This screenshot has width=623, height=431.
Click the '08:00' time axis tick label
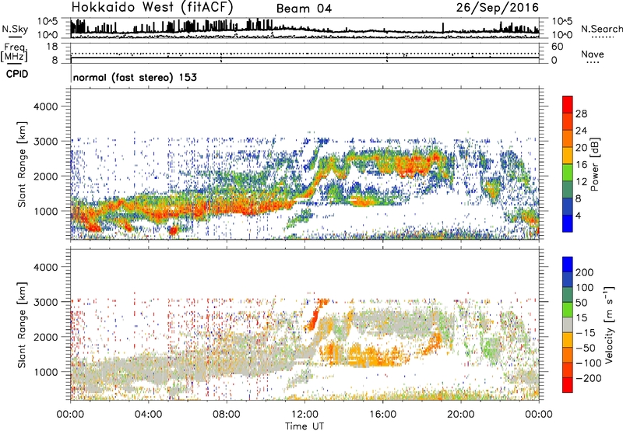(x=227, y=415)
